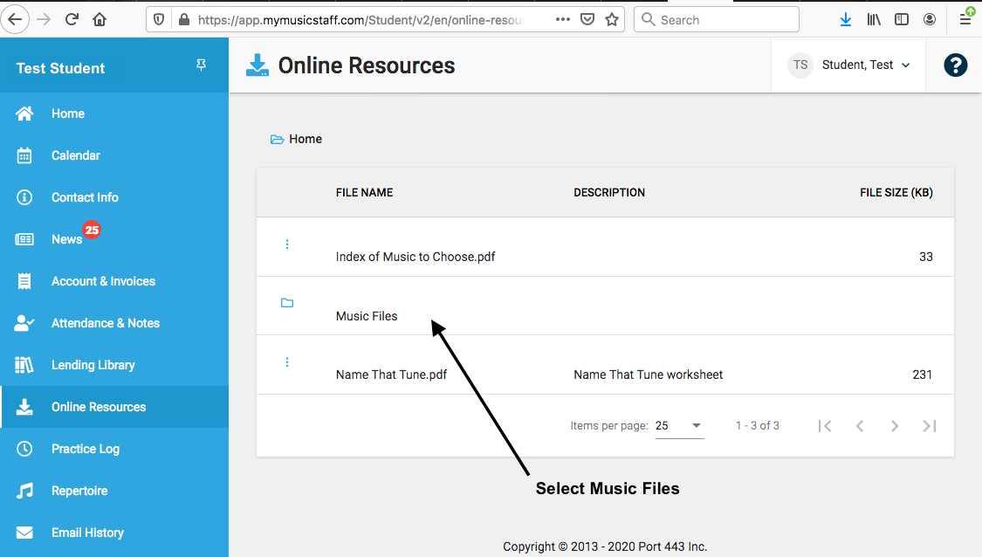The height and width of the screenshot is (557, 982).
Task: Jump to the first page of results
Action: tap(825, 426)
